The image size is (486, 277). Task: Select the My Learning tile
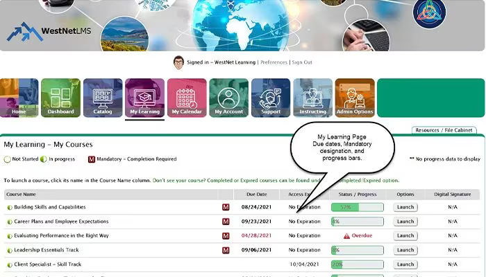point(144,98)
